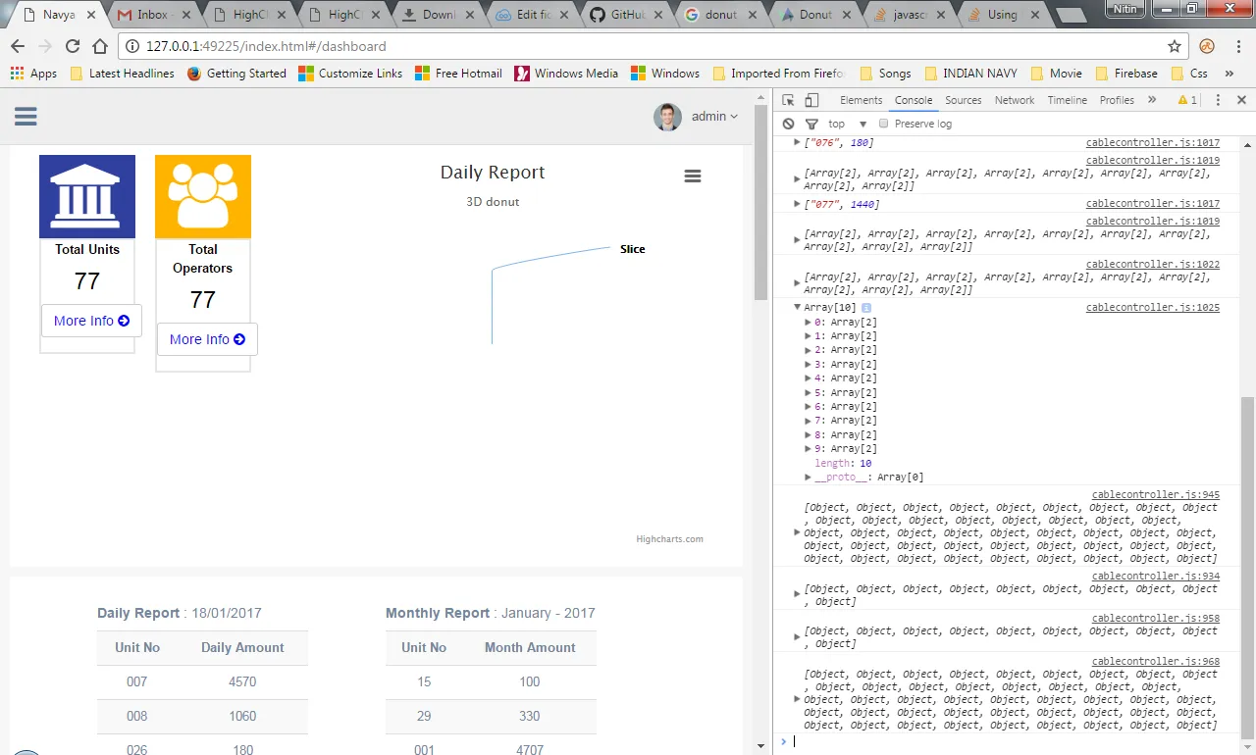The width and height of the screenshot is (1256, 755).
Task: Close the DevTools panel
Action: 1242,100
